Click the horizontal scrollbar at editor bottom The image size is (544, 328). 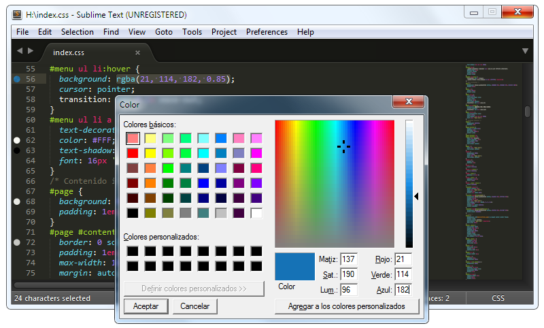point(64,285)
